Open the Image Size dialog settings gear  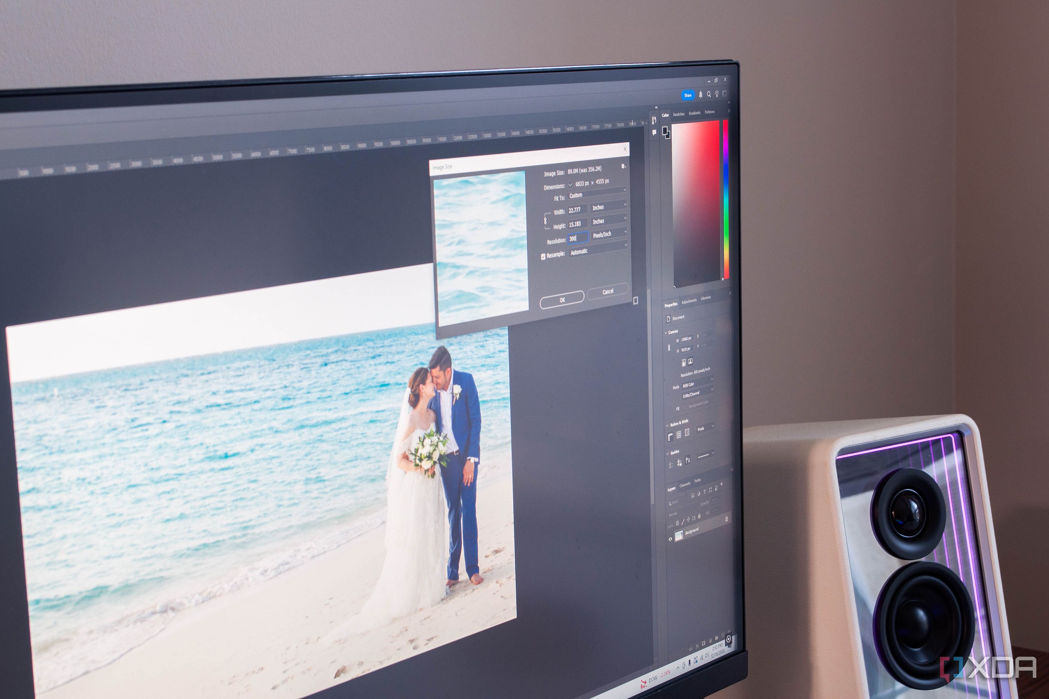pos(623,166)
